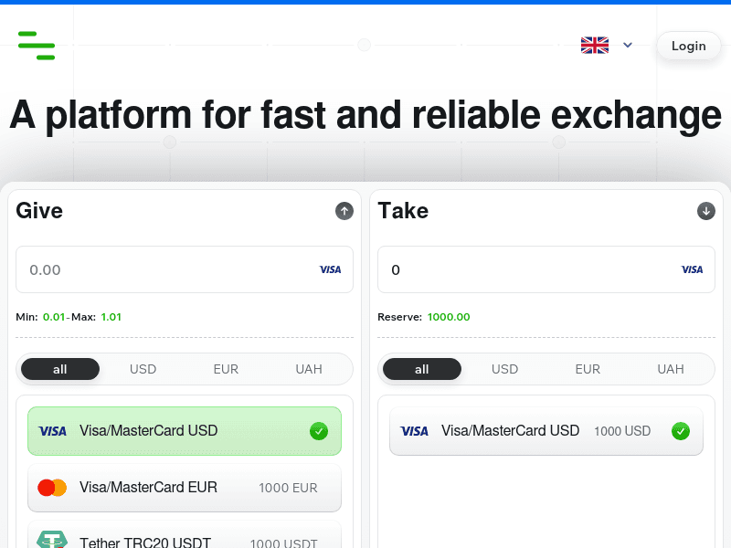Open the language dropdown chevron
The width and height of the screenshot is (731, 548).
pyautogui.click(x=628, y=45)
